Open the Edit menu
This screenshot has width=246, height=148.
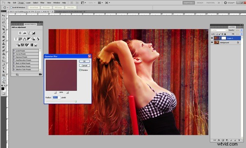(14, 3)
